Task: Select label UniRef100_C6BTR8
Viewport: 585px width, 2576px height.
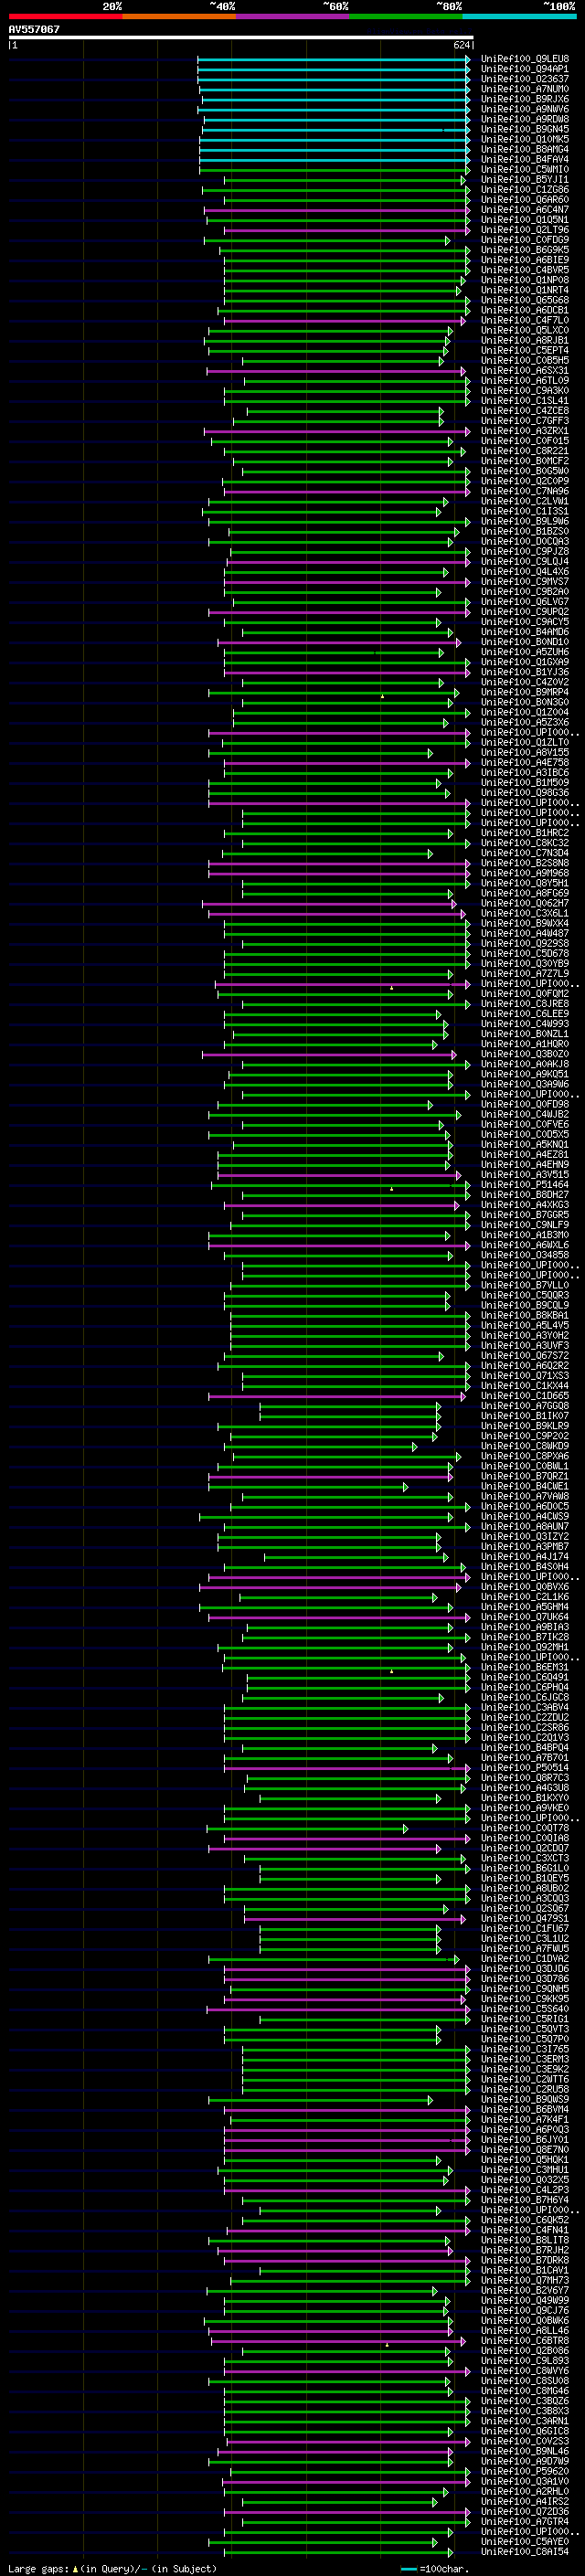Action: (x=525, y=2341)
